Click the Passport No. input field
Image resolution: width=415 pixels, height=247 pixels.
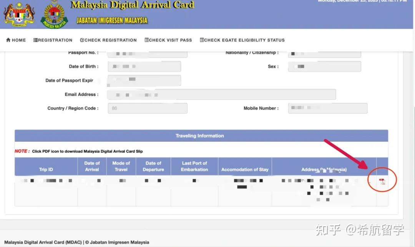coord(148,54)
